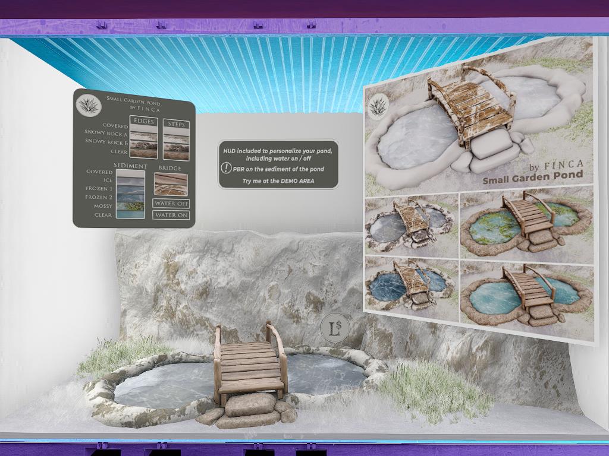Viewport: 609px width, 456px height.
Task: Click the Steps column header
Action: [x=176, y=125]
